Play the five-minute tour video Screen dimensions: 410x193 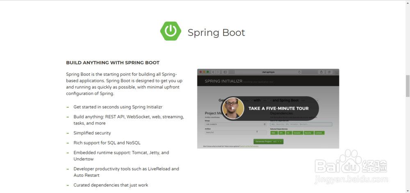[x=270, y=108]
